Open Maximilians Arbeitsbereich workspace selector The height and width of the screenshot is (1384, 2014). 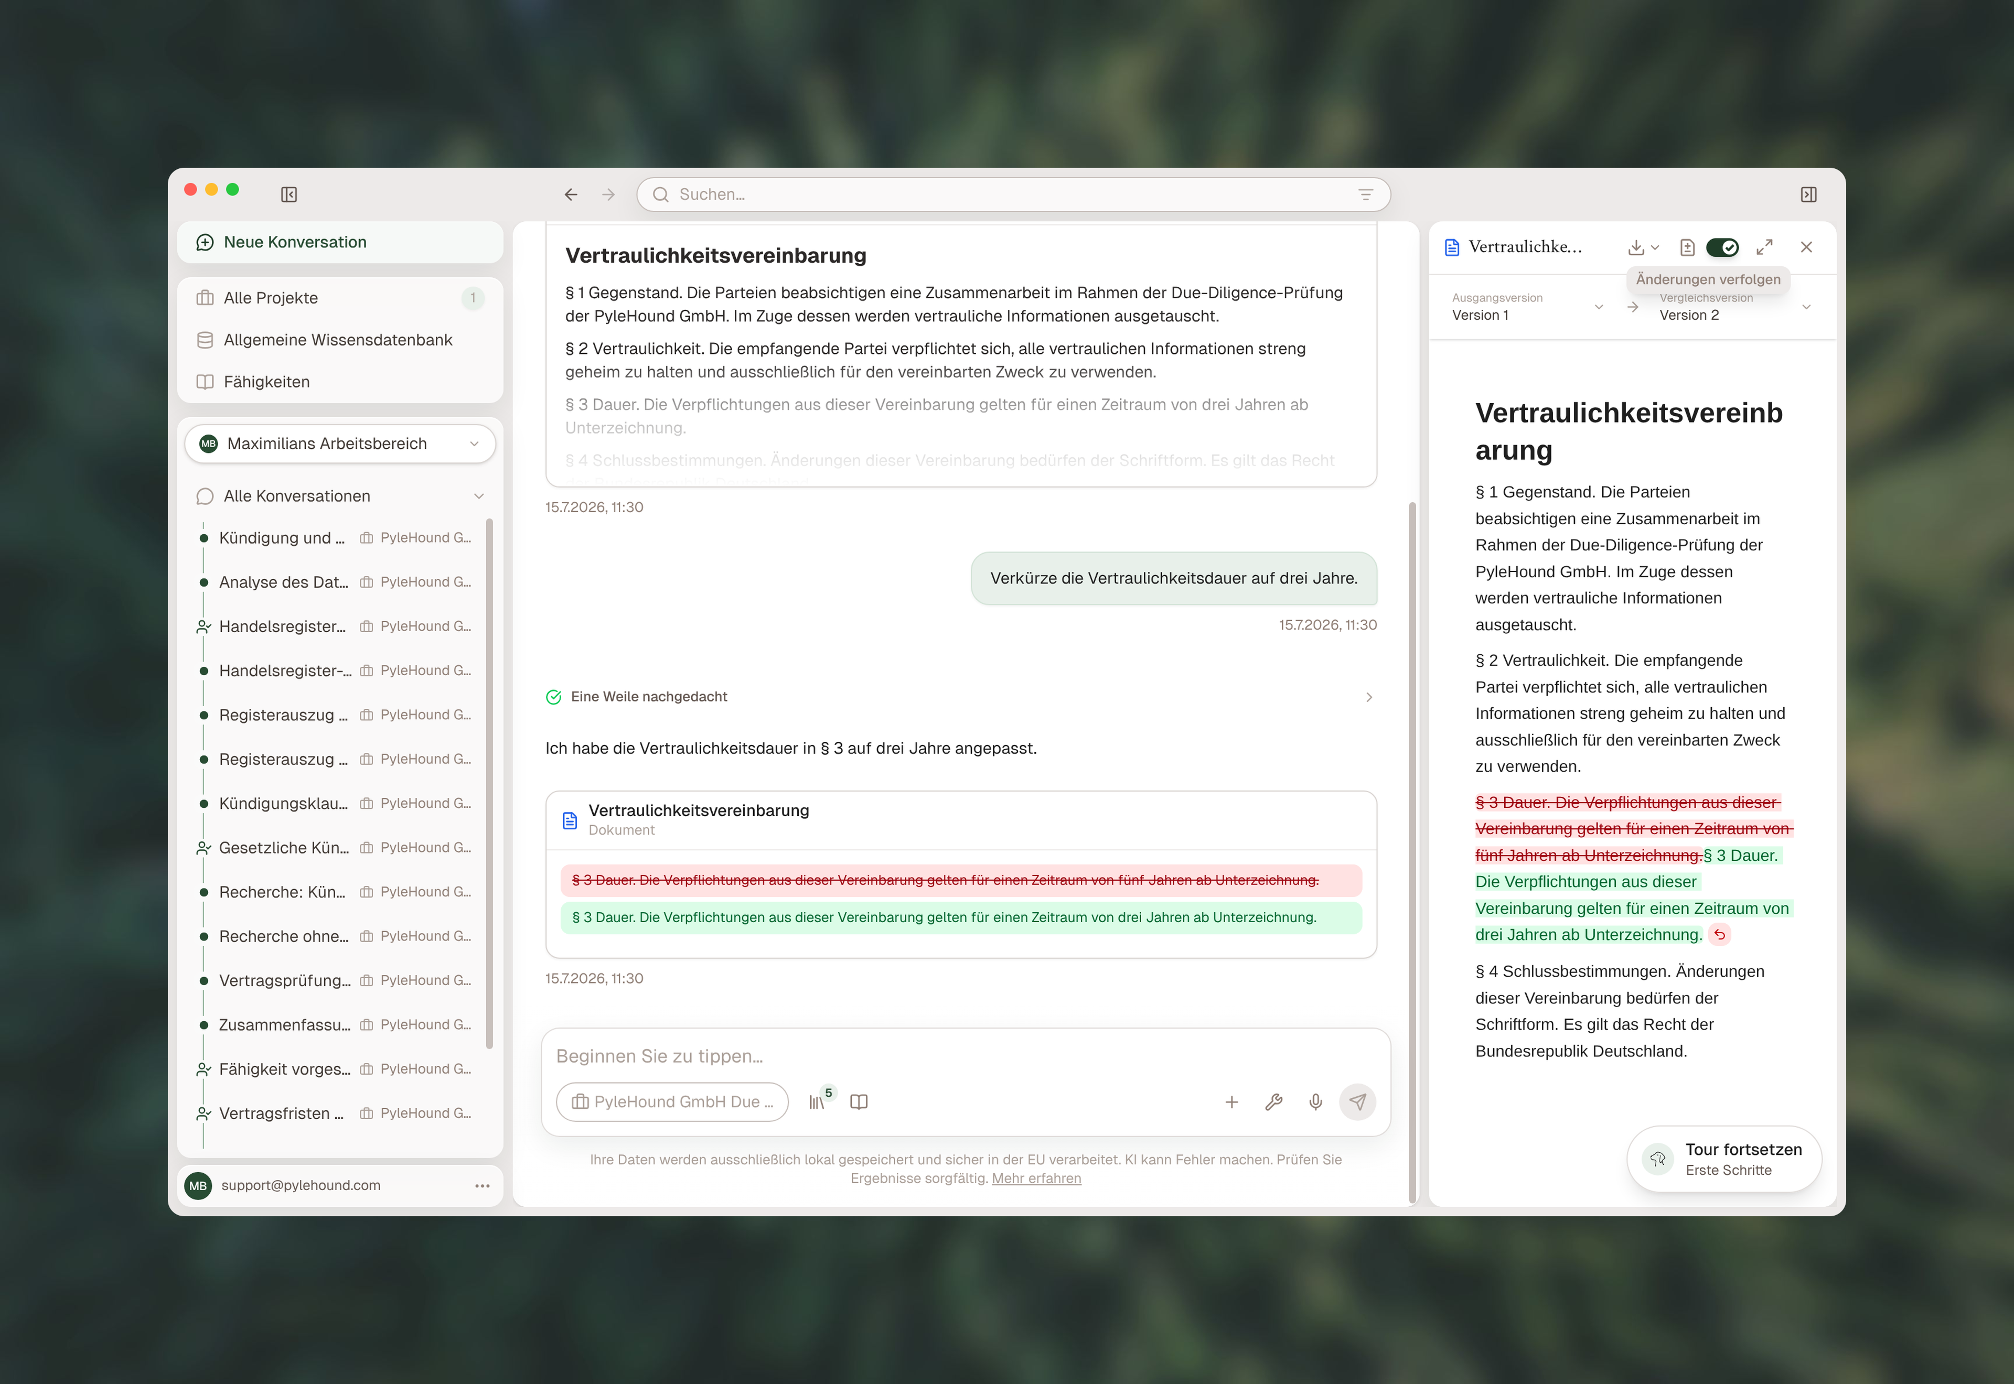340,444
